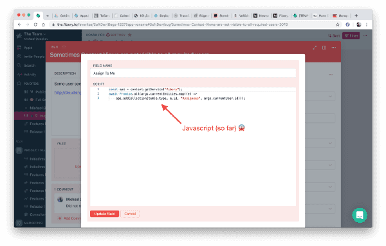Click the comment author's avatar

[x=60, y=200]
